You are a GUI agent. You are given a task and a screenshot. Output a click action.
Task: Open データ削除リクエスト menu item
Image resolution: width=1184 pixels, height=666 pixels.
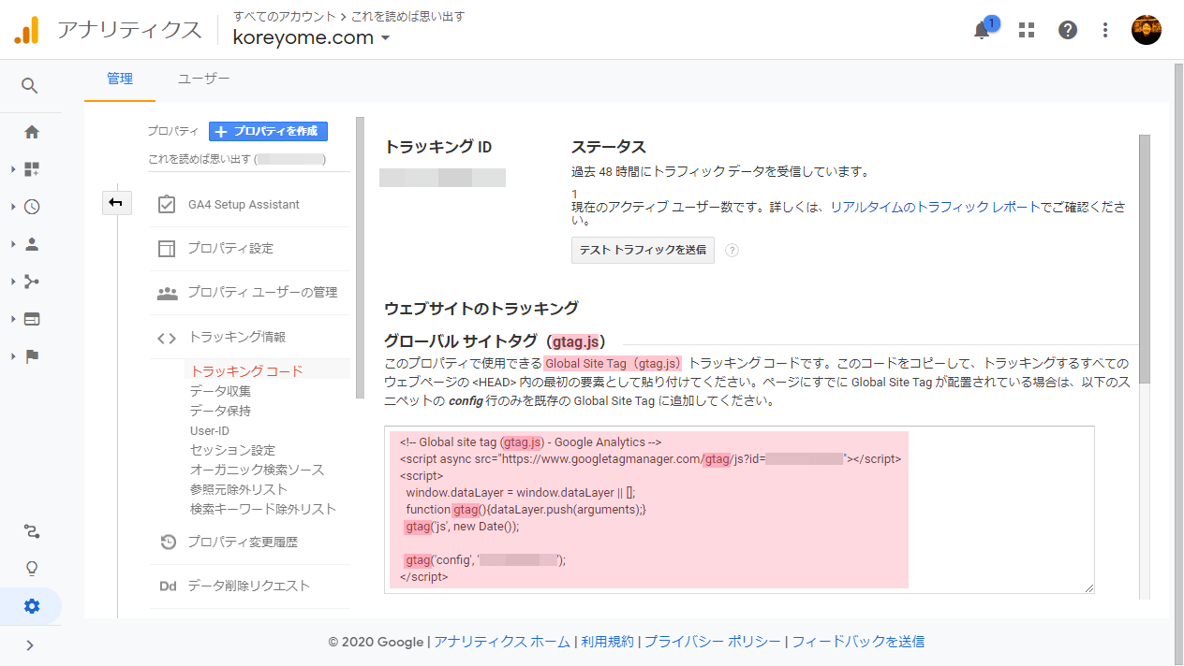click(x=249, y=586)
